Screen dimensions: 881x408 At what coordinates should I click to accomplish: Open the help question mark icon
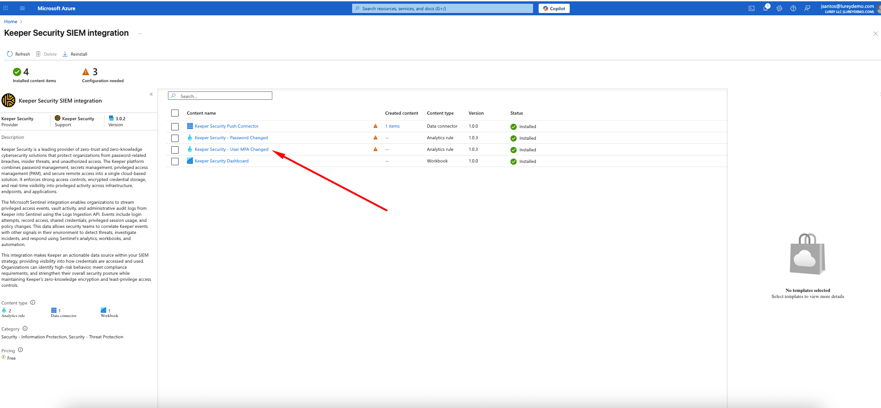(x=793, y=8)
